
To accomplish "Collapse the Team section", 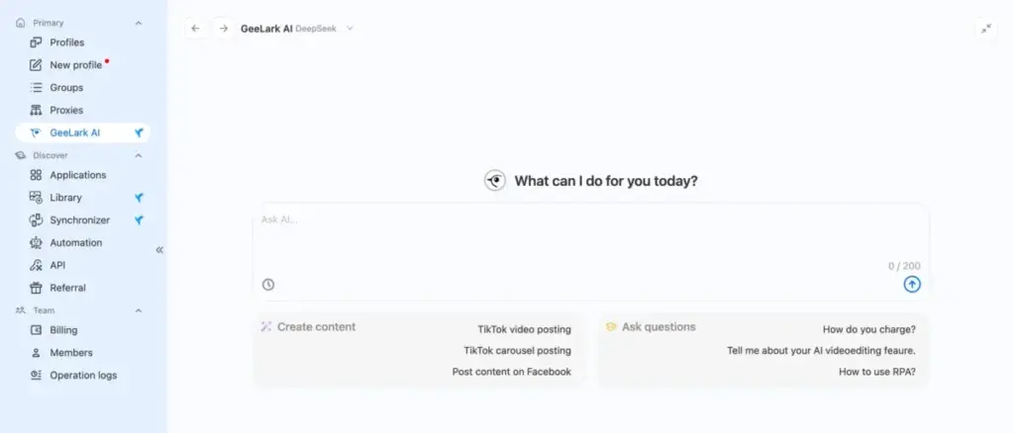I will tap(139, 310).
